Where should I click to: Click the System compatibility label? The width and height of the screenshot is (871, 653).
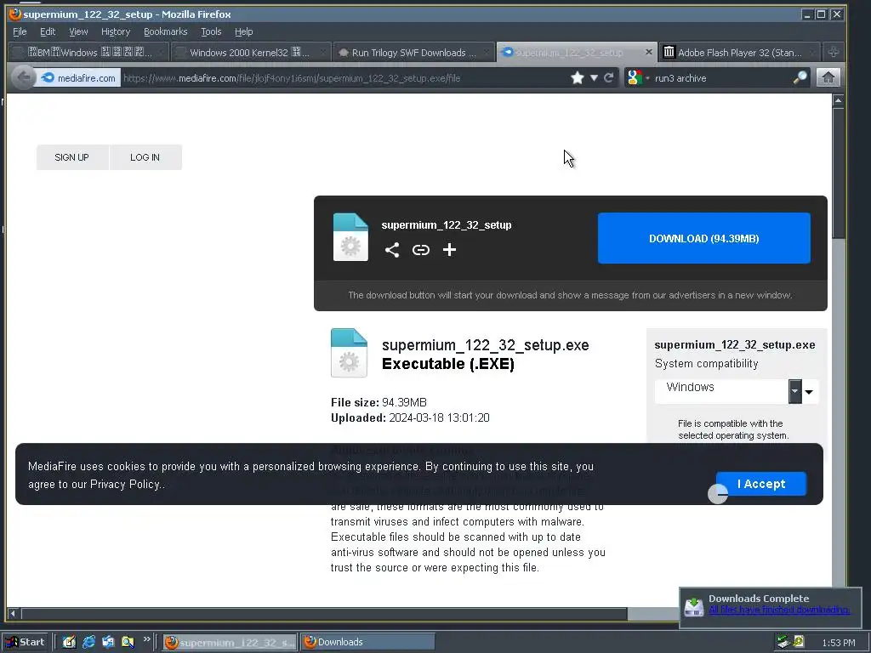pyautogui.click(x=706, y=364)
